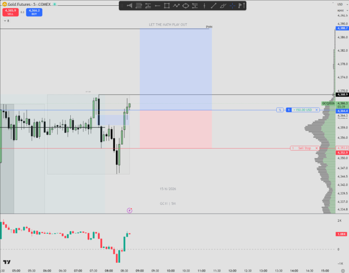Cancel the Sell Stop order

tap(317, 148)
